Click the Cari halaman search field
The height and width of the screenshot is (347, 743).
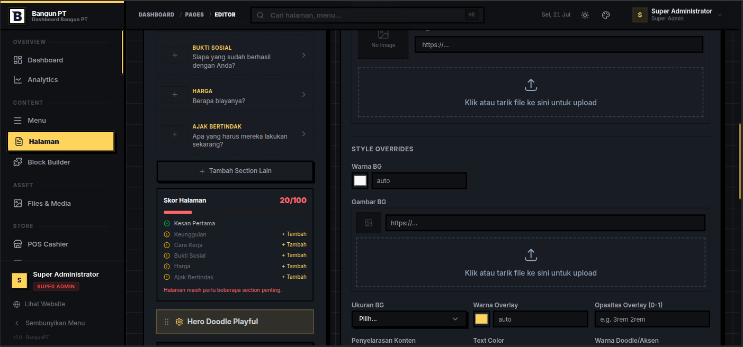pyautogui.click(x=367, y=15)
